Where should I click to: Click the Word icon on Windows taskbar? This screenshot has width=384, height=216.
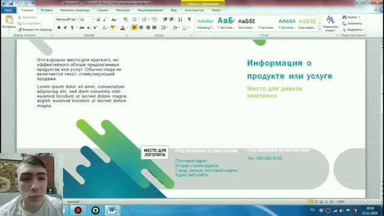pyautogui.click(x=112, y=210)
